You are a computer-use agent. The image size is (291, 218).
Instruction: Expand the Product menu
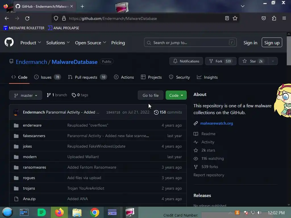point(31,43)
